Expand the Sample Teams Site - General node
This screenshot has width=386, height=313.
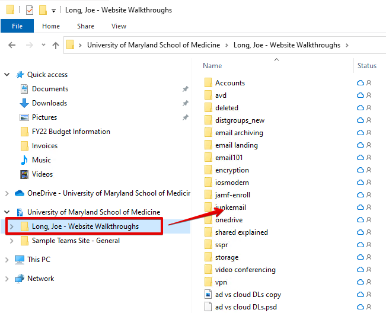click(12, 241)
